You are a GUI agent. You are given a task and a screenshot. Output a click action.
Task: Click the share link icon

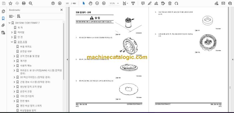point(216,3)
